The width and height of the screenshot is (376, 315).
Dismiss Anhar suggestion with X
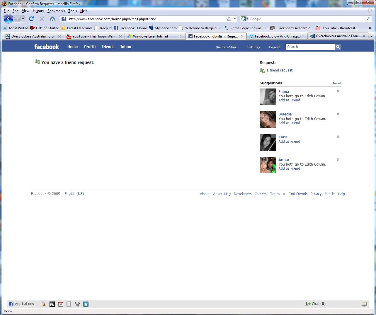click(x=338, y=160)
